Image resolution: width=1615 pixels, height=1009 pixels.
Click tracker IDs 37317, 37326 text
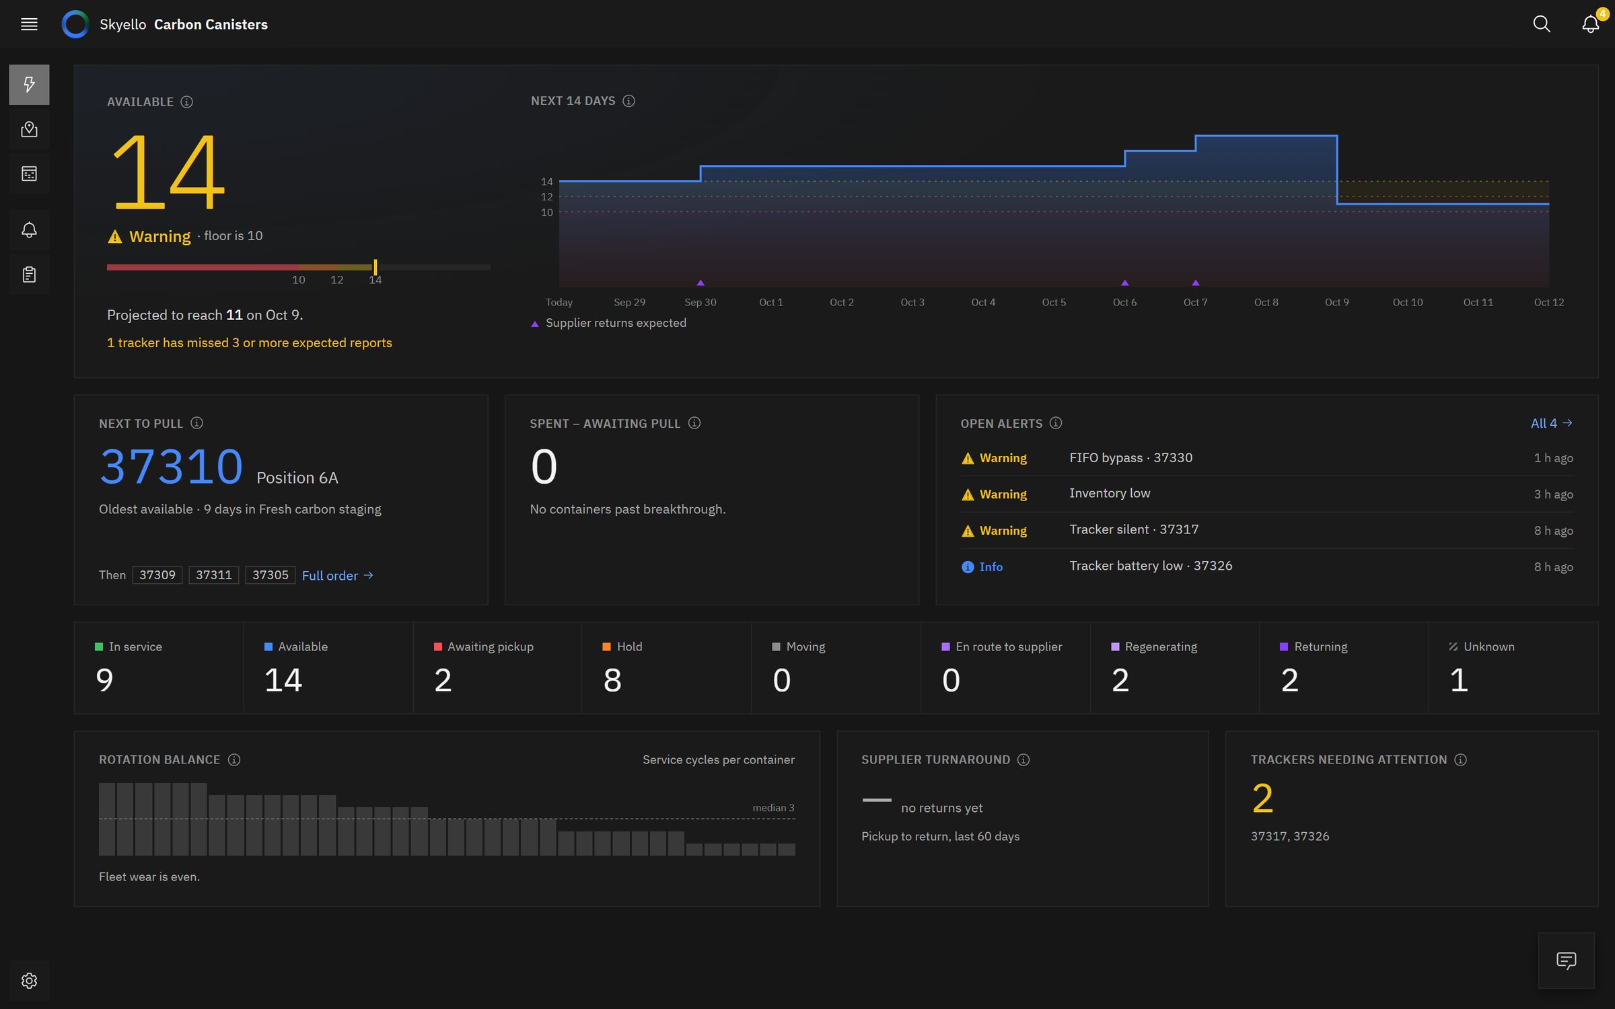point(1289,836)
